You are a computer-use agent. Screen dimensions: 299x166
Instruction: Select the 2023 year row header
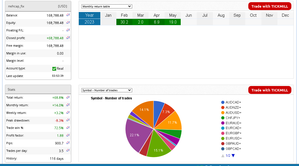(x=89, y=22)
